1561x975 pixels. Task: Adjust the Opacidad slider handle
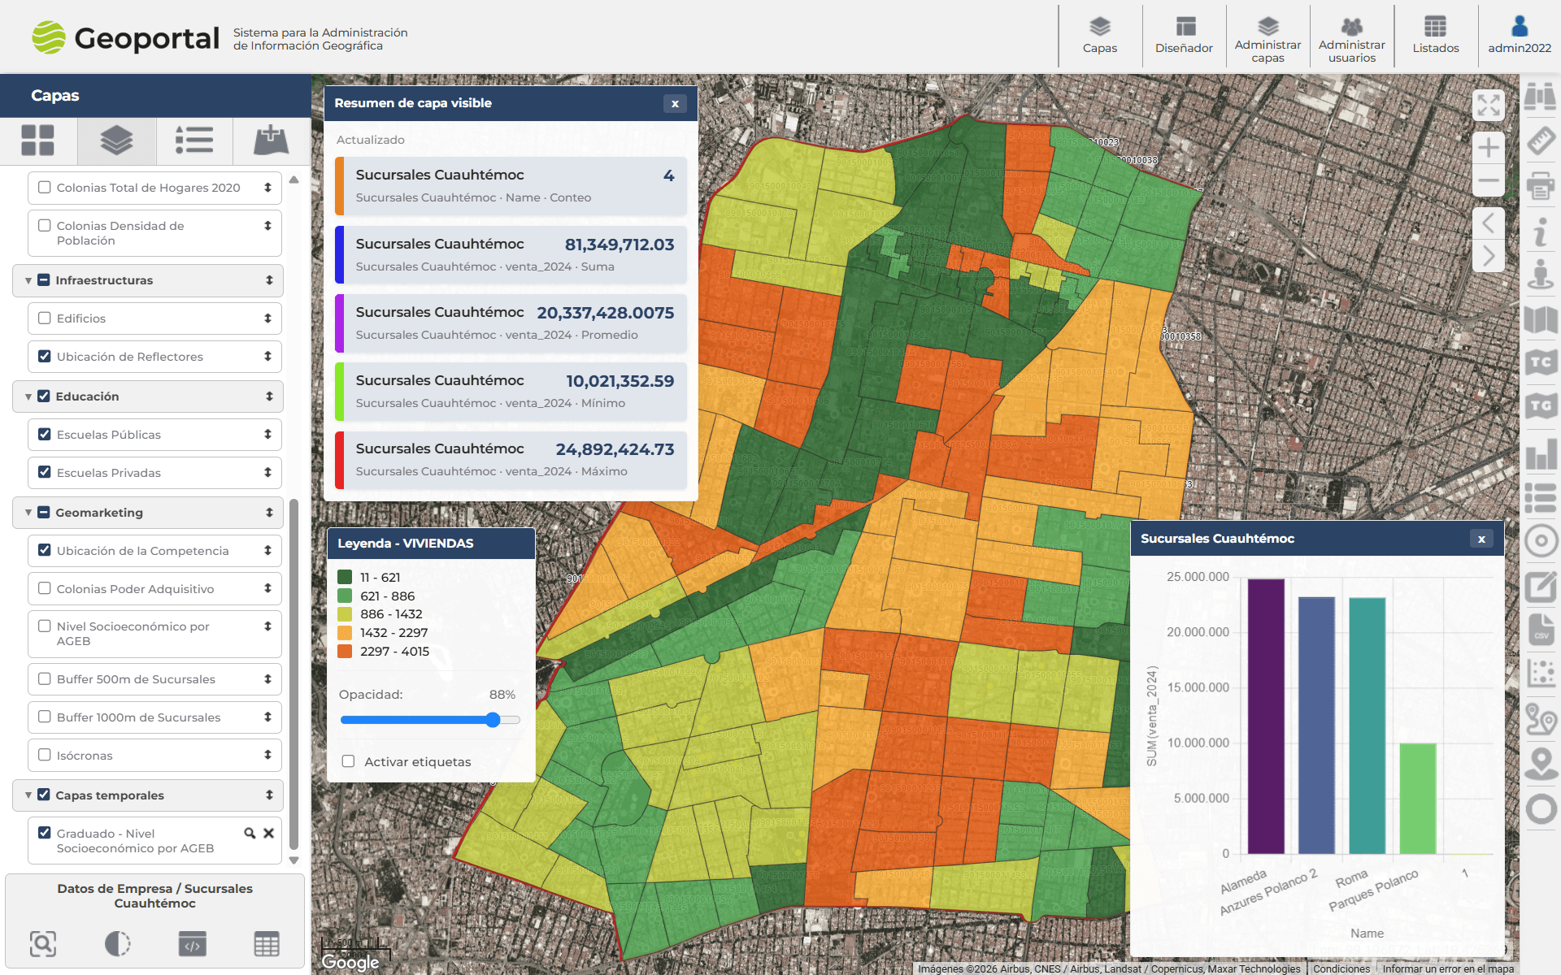[493, 720]
